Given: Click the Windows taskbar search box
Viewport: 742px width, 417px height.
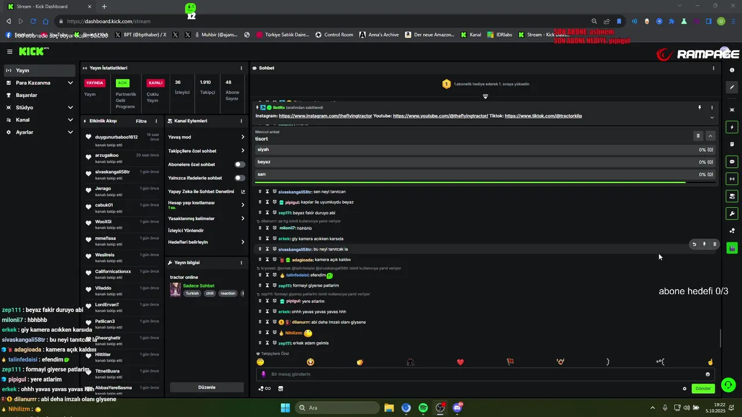Looking at the screenshot, I should (x=337, y=408).
